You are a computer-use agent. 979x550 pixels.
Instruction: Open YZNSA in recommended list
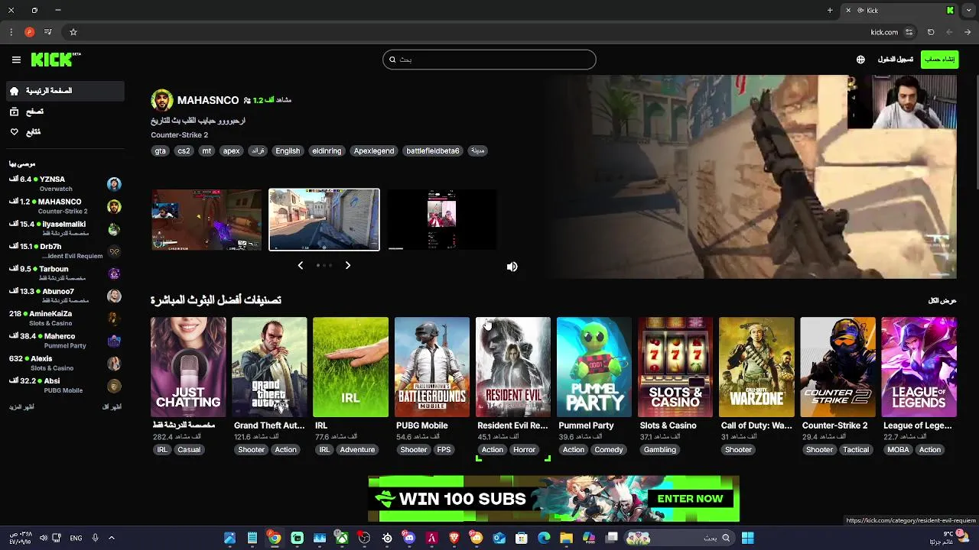pos(65,184)
